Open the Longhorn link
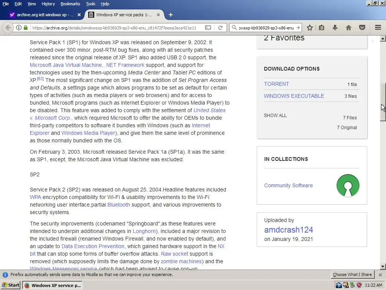This screenshot has width=386, height=290. pyautogui.click(x=145, y=231)
